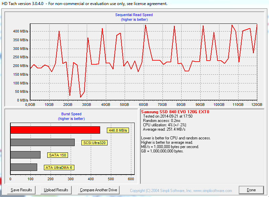The height and width of the screenshot is (197, 269).
Task: Click the 'Random access: 0.2ms' line
Action: tap(161, 121)
